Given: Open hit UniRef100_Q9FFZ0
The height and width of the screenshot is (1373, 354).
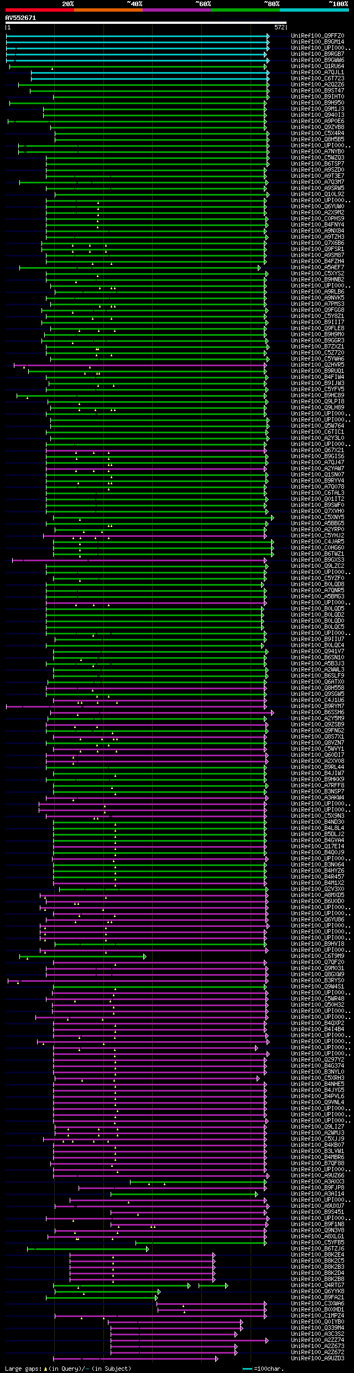Looking at the screenshot, I should coord(317,36).
